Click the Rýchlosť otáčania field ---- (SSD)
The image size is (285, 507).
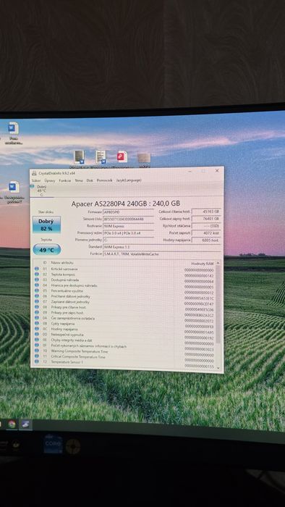[x=207, y=226]
